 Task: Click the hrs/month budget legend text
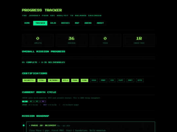point(70,105)
